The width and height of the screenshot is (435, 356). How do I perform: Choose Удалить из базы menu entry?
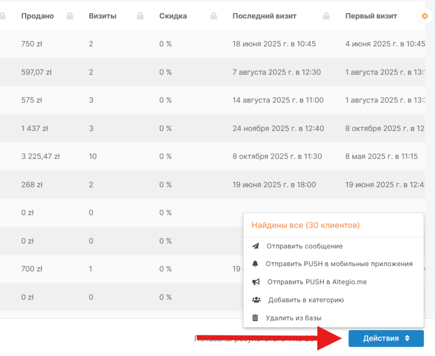coord(293,318)
